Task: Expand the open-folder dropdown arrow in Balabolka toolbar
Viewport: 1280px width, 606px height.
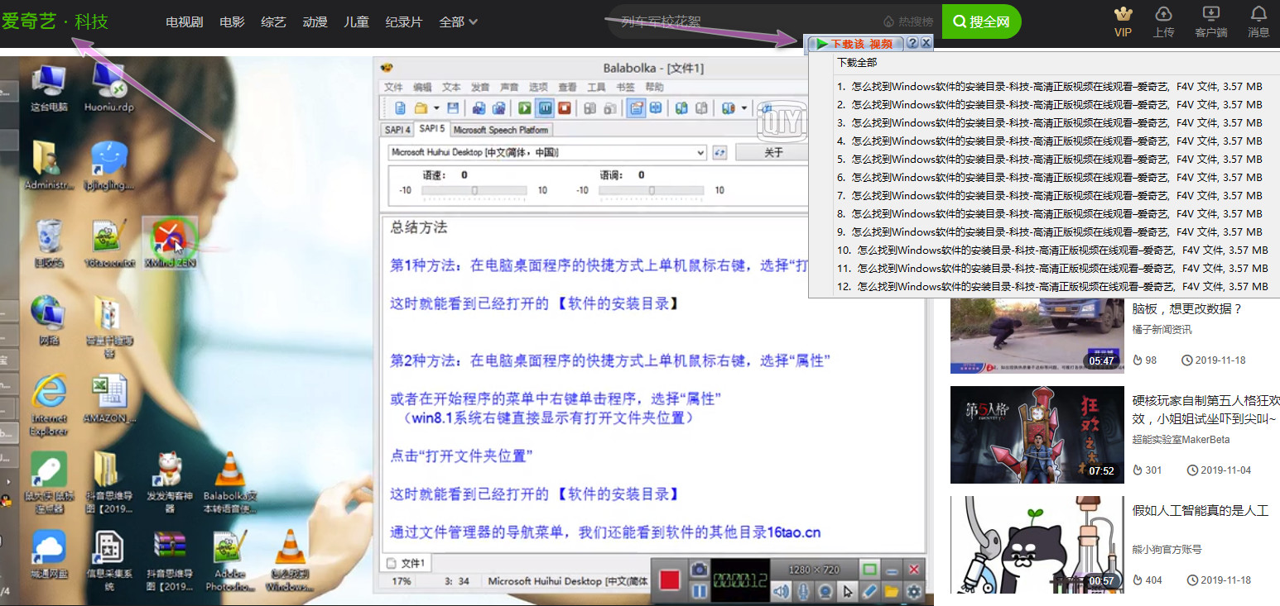Action: (435, 107)
